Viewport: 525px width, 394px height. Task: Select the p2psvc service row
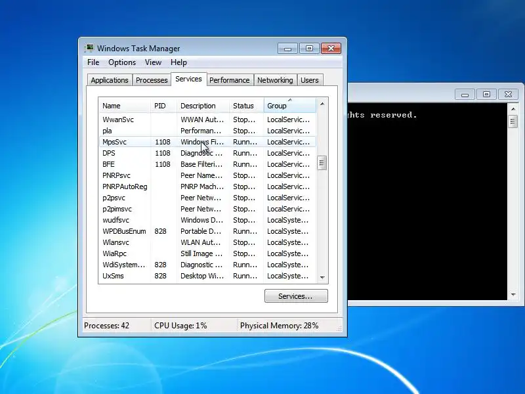[207, 198]
